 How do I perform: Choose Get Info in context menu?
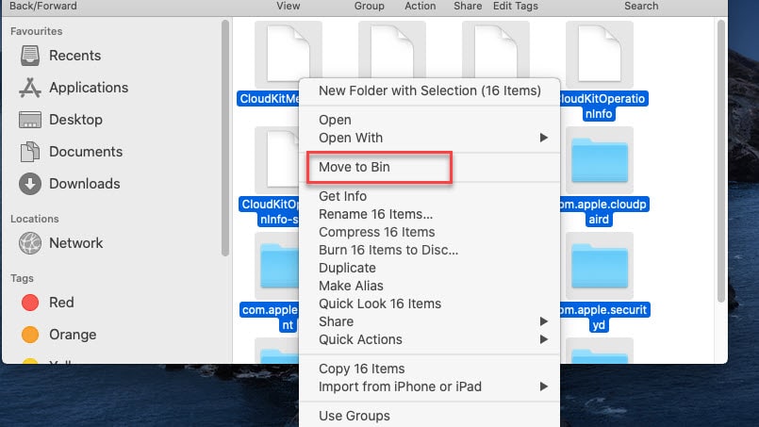(x=429, y=196)
